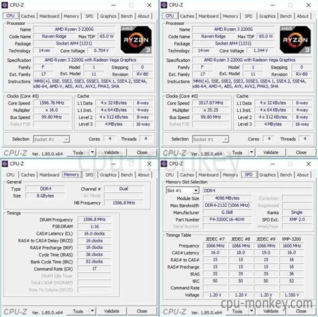Screen dimensions: 318x317
Task: Close bottom-left Memory window with X
Action: pos(150,164)
